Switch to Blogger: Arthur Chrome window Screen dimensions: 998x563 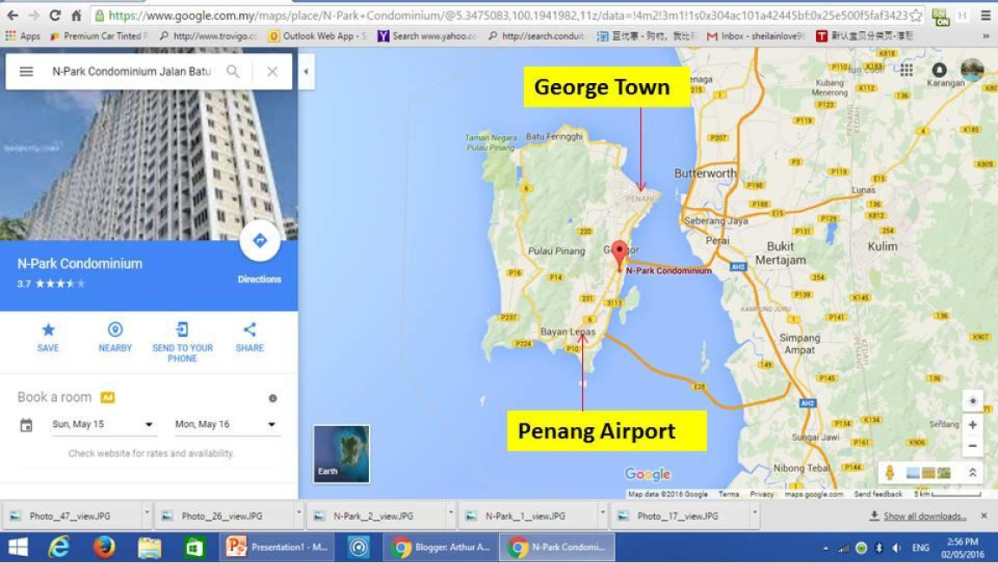(441, 547)
